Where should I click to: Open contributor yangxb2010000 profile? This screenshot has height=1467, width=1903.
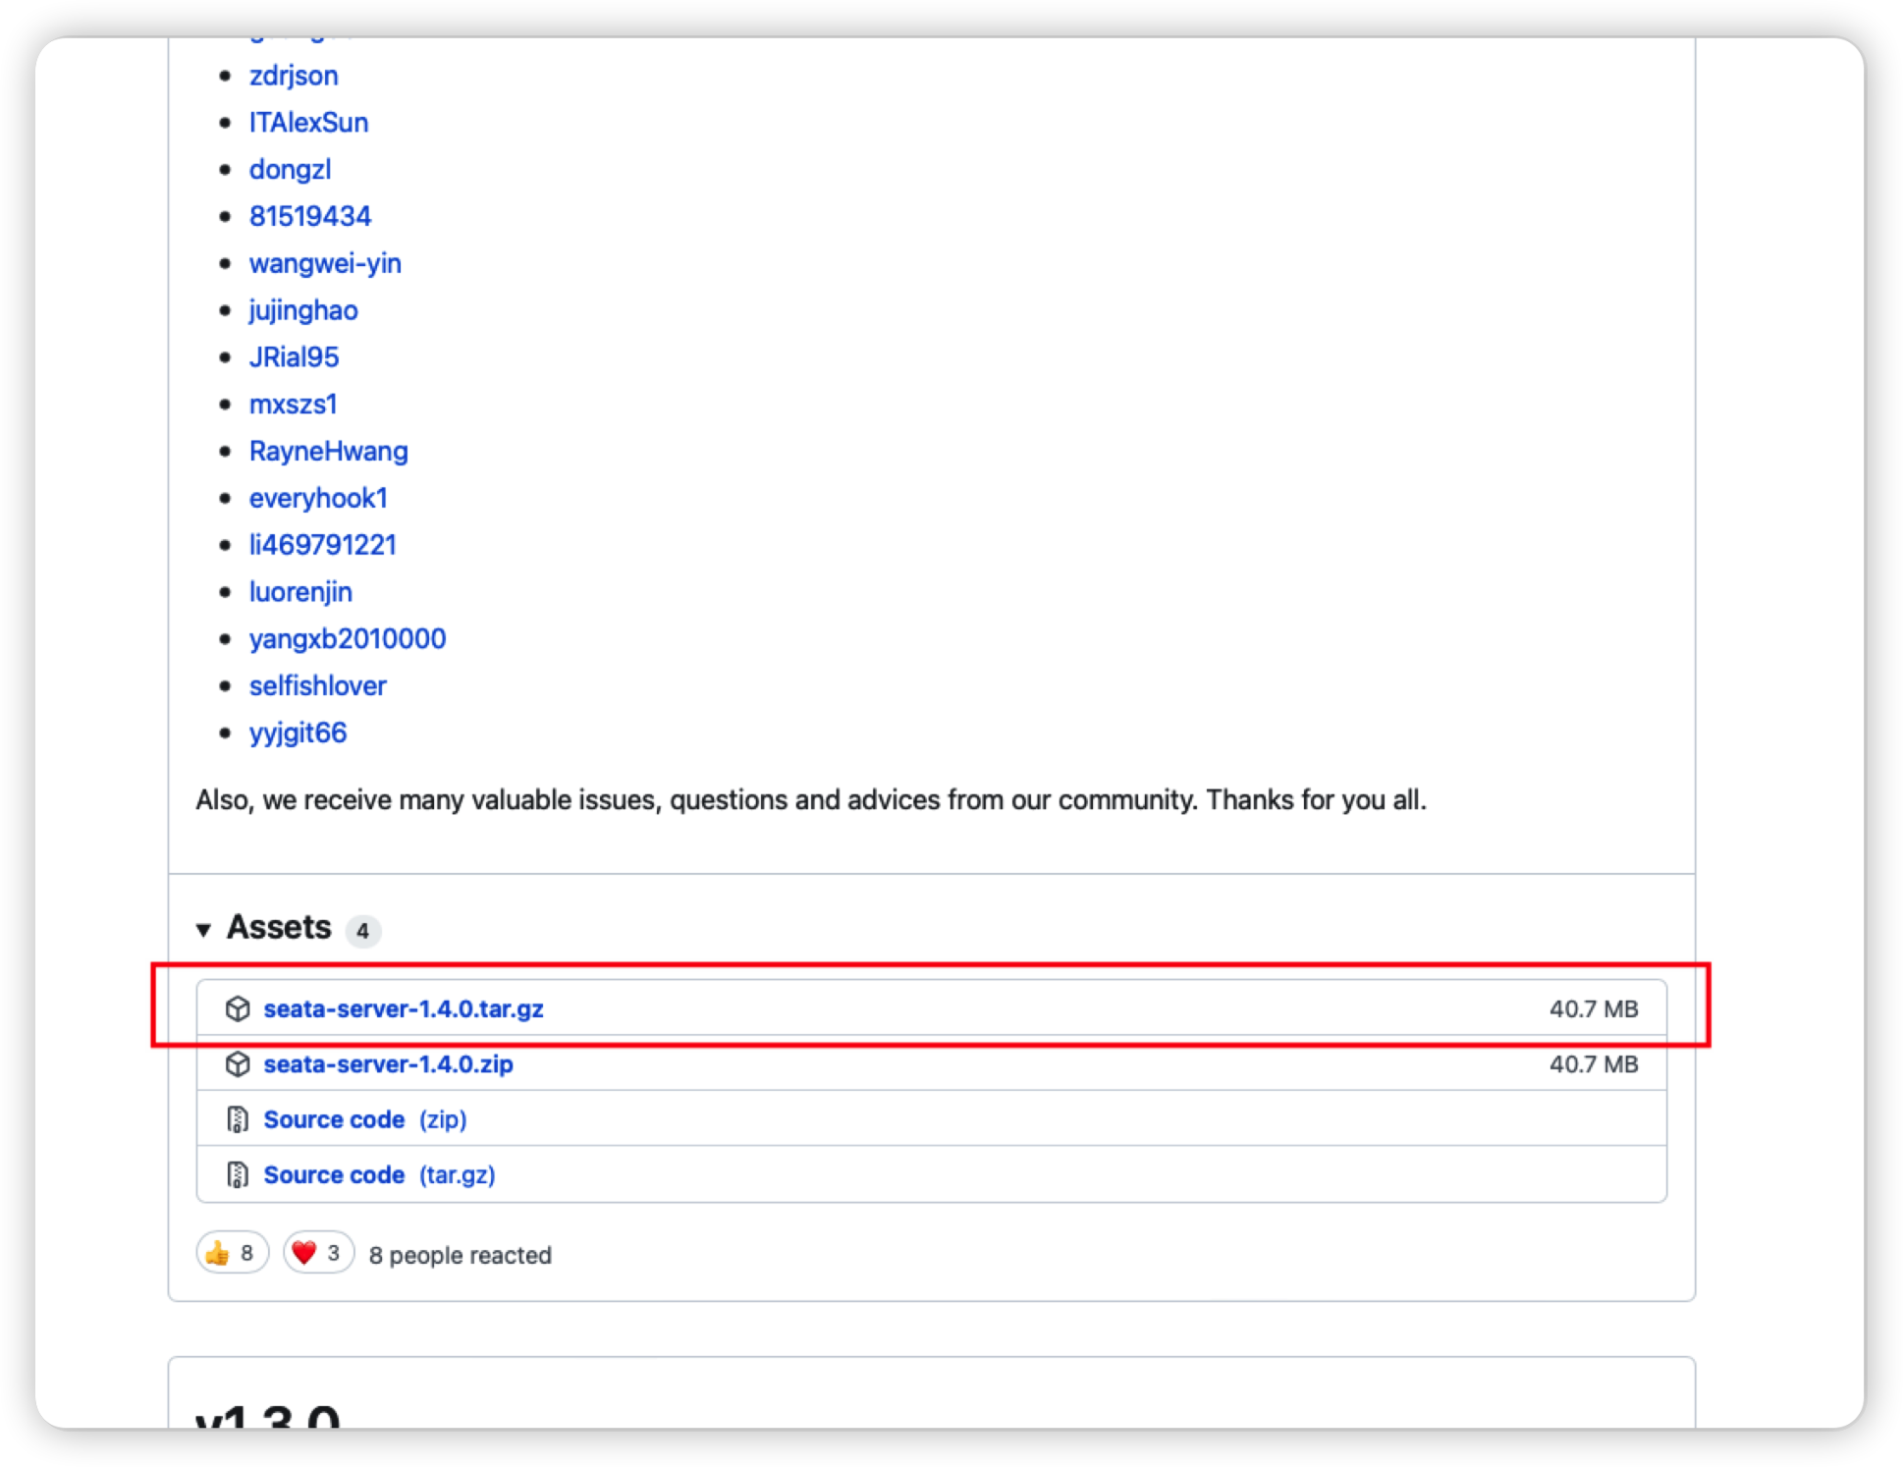348,639
